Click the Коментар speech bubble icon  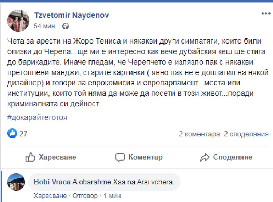pyautogui.click(x=120, y=157)
